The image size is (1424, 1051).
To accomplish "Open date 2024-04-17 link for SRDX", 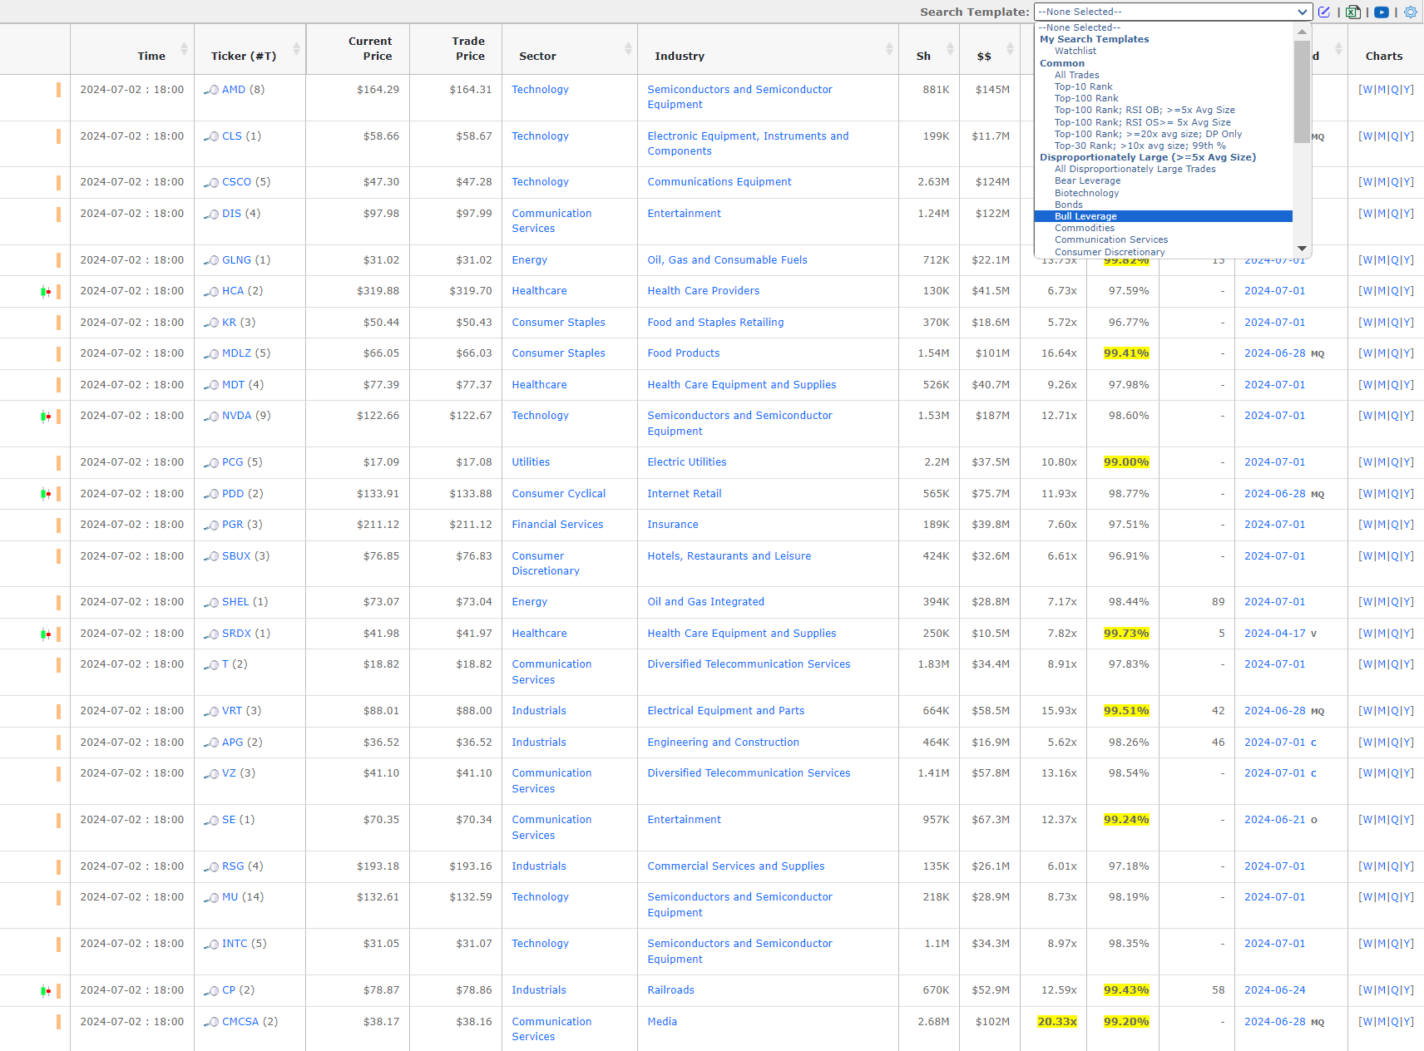I will pyautogui.click(x=1274, y=634).
